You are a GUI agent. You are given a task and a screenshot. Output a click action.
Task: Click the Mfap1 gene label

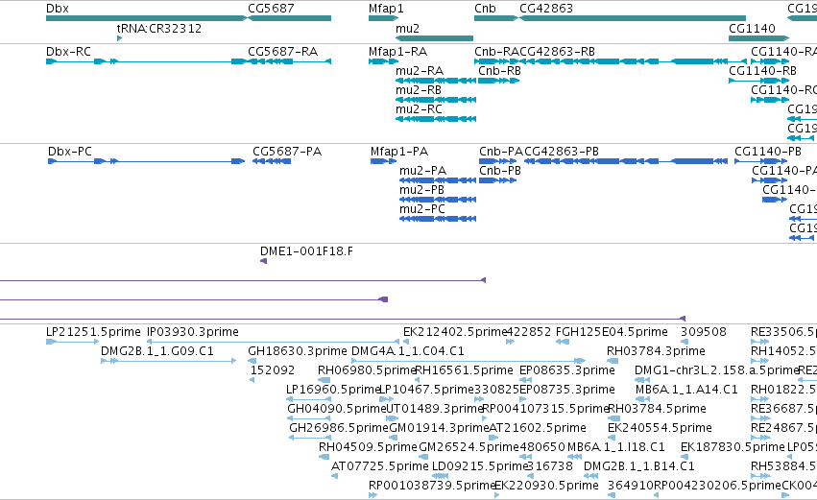tap(386, 9)
